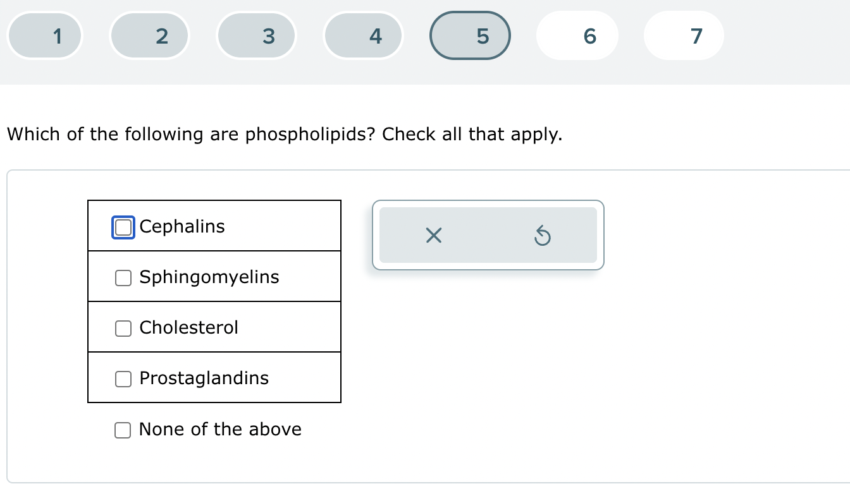
Task: Check the Prostaglandins checkbox
Action: pyautogui.click(x=123, y=378)
